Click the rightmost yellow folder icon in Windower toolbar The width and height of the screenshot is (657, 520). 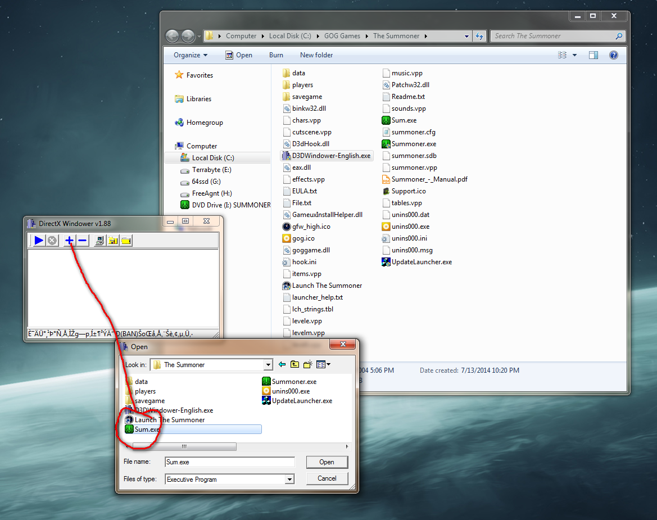[x=126, y=241]
